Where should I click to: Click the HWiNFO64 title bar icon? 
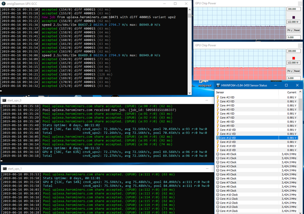[x=218, y=85]
